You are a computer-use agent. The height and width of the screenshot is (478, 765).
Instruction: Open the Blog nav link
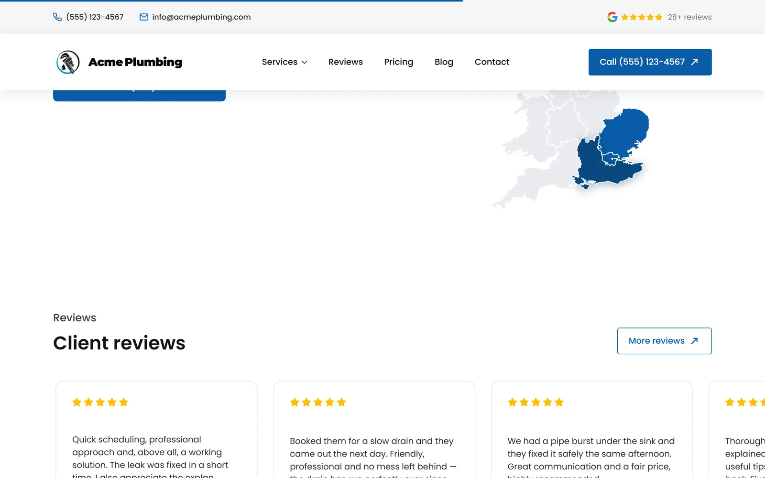444,62
